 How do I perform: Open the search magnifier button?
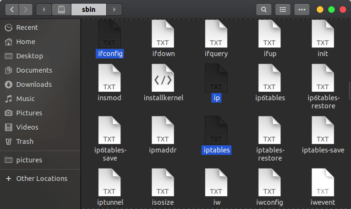(x=264, y=9)
